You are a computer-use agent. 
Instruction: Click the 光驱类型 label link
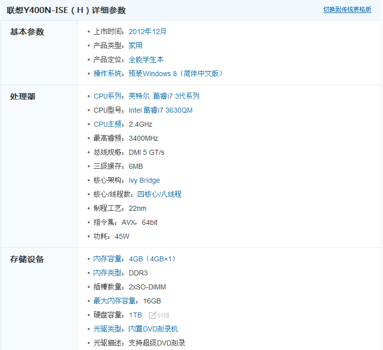[x=107, y=329]
